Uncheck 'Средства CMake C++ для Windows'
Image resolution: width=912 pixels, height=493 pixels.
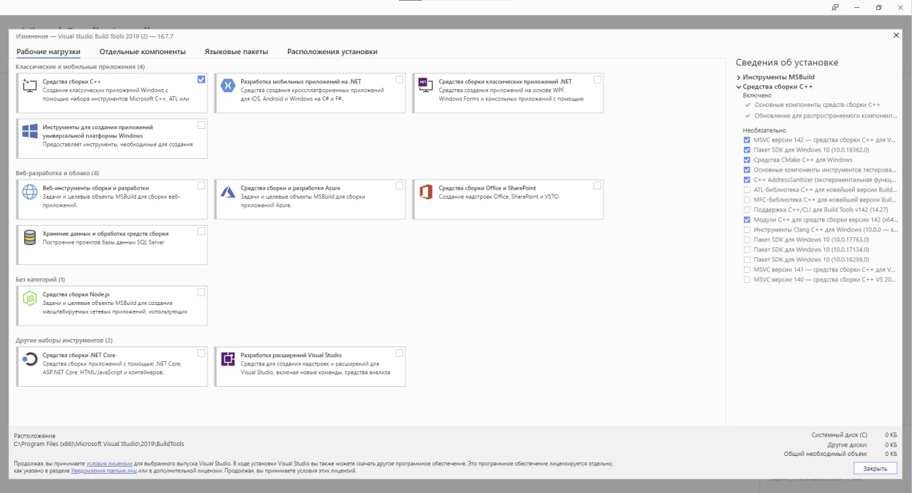click(747, 160)
